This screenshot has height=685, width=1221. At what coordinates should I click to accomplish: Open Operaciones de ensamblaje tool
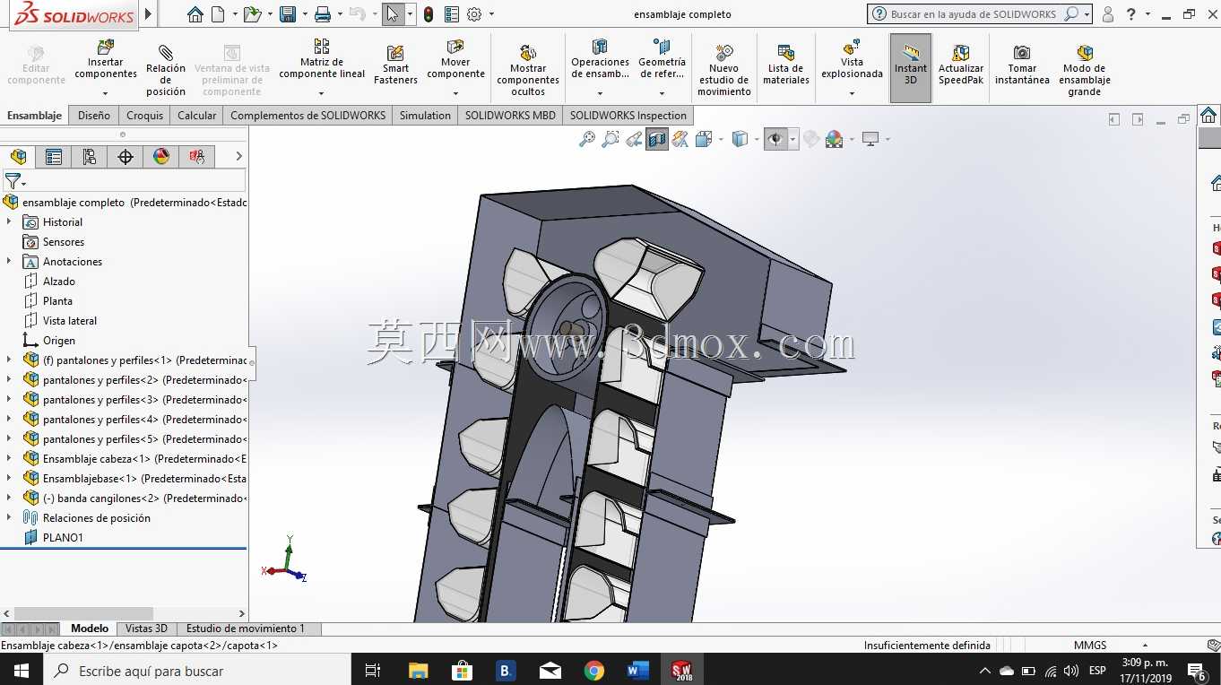[600, 60]
